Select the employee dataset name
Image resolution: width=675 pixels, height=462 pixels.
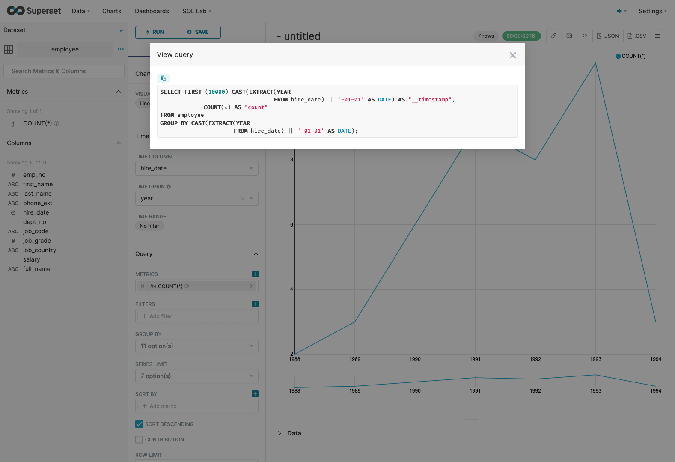coord(65,49)
